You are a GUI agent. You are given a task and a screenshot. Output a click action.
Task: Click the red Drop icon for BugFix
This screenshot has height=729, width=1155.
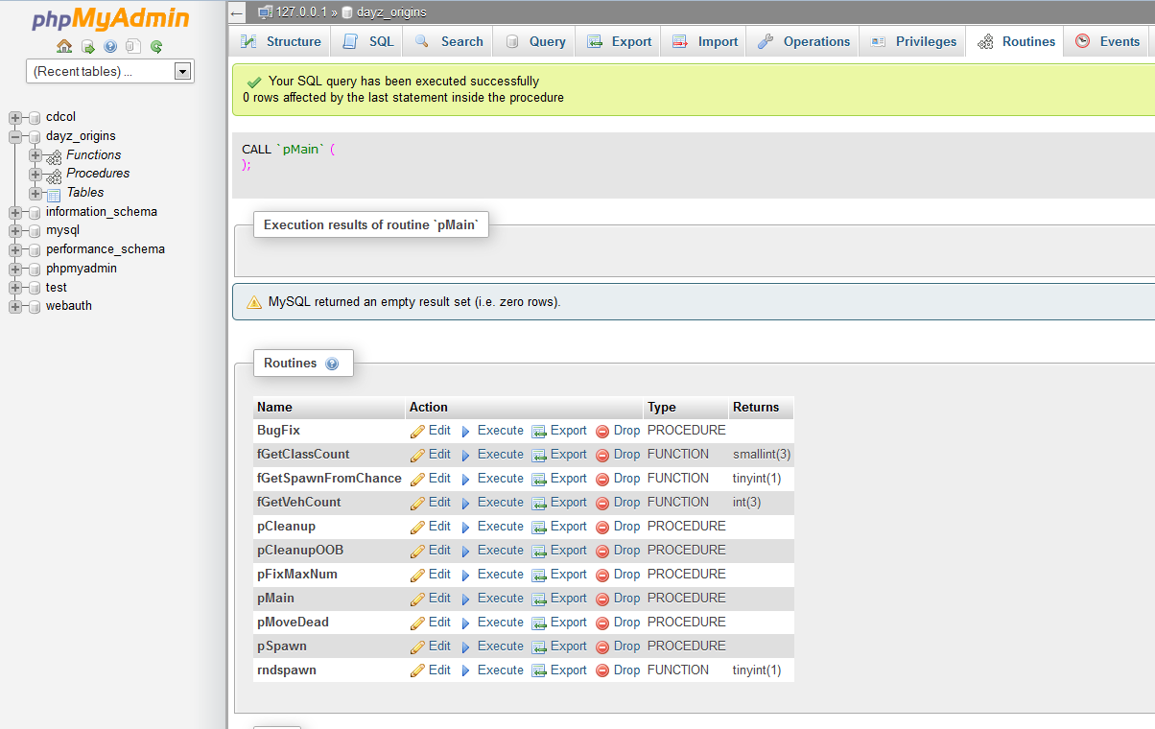[x=602, y=432]
